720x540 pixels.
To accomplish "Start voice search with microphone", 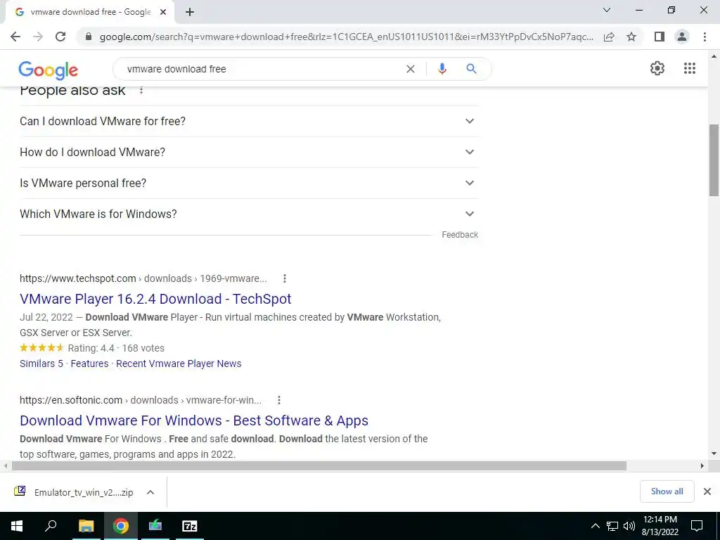I will (x=442, y=69).
